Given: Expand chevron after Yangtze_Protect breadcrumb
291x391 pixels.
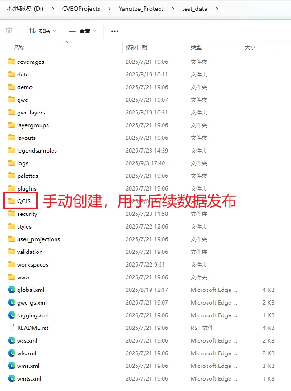Looking at the screenshot, I should click(x=173, y=9).
